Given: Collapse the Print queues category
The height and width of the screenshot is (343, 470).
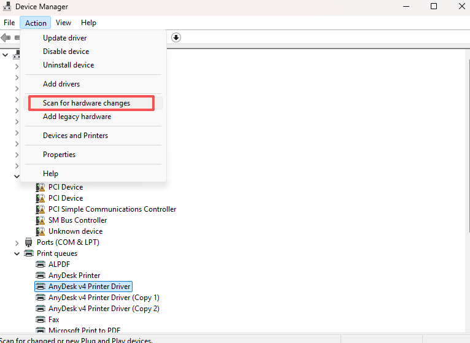Looking at the screenshot, I should coord(17,253).
